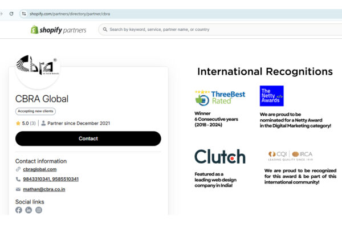
Task: Click the ThreeBest Rated logo
Action: click(x=220, y=97)
